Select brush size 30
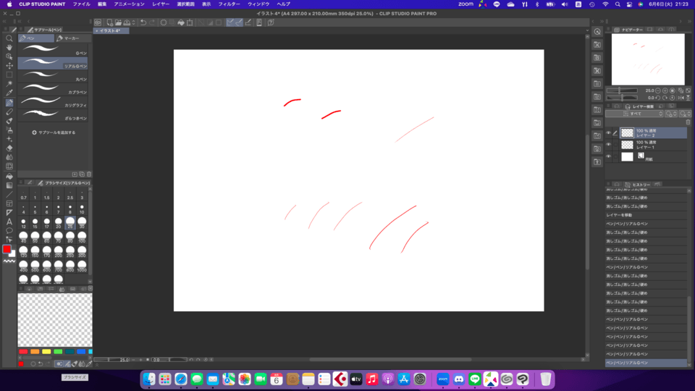Image resolution: width=695 pixels, height=391 pixels. pyautogui.click(x=82, y=222)
